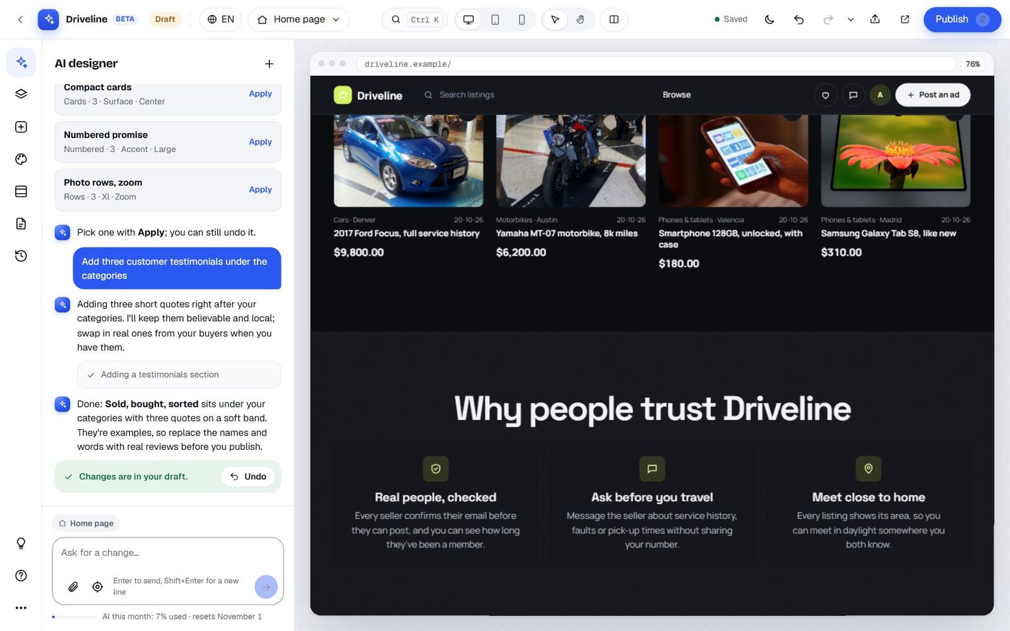Open the Home page dropdown
The width and height of the screenshot is (1010, 631).
click(x=299, y=20)
